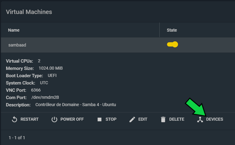235x145 pixels.
Task: Sort by the Name column header
Action: point(14,30)
